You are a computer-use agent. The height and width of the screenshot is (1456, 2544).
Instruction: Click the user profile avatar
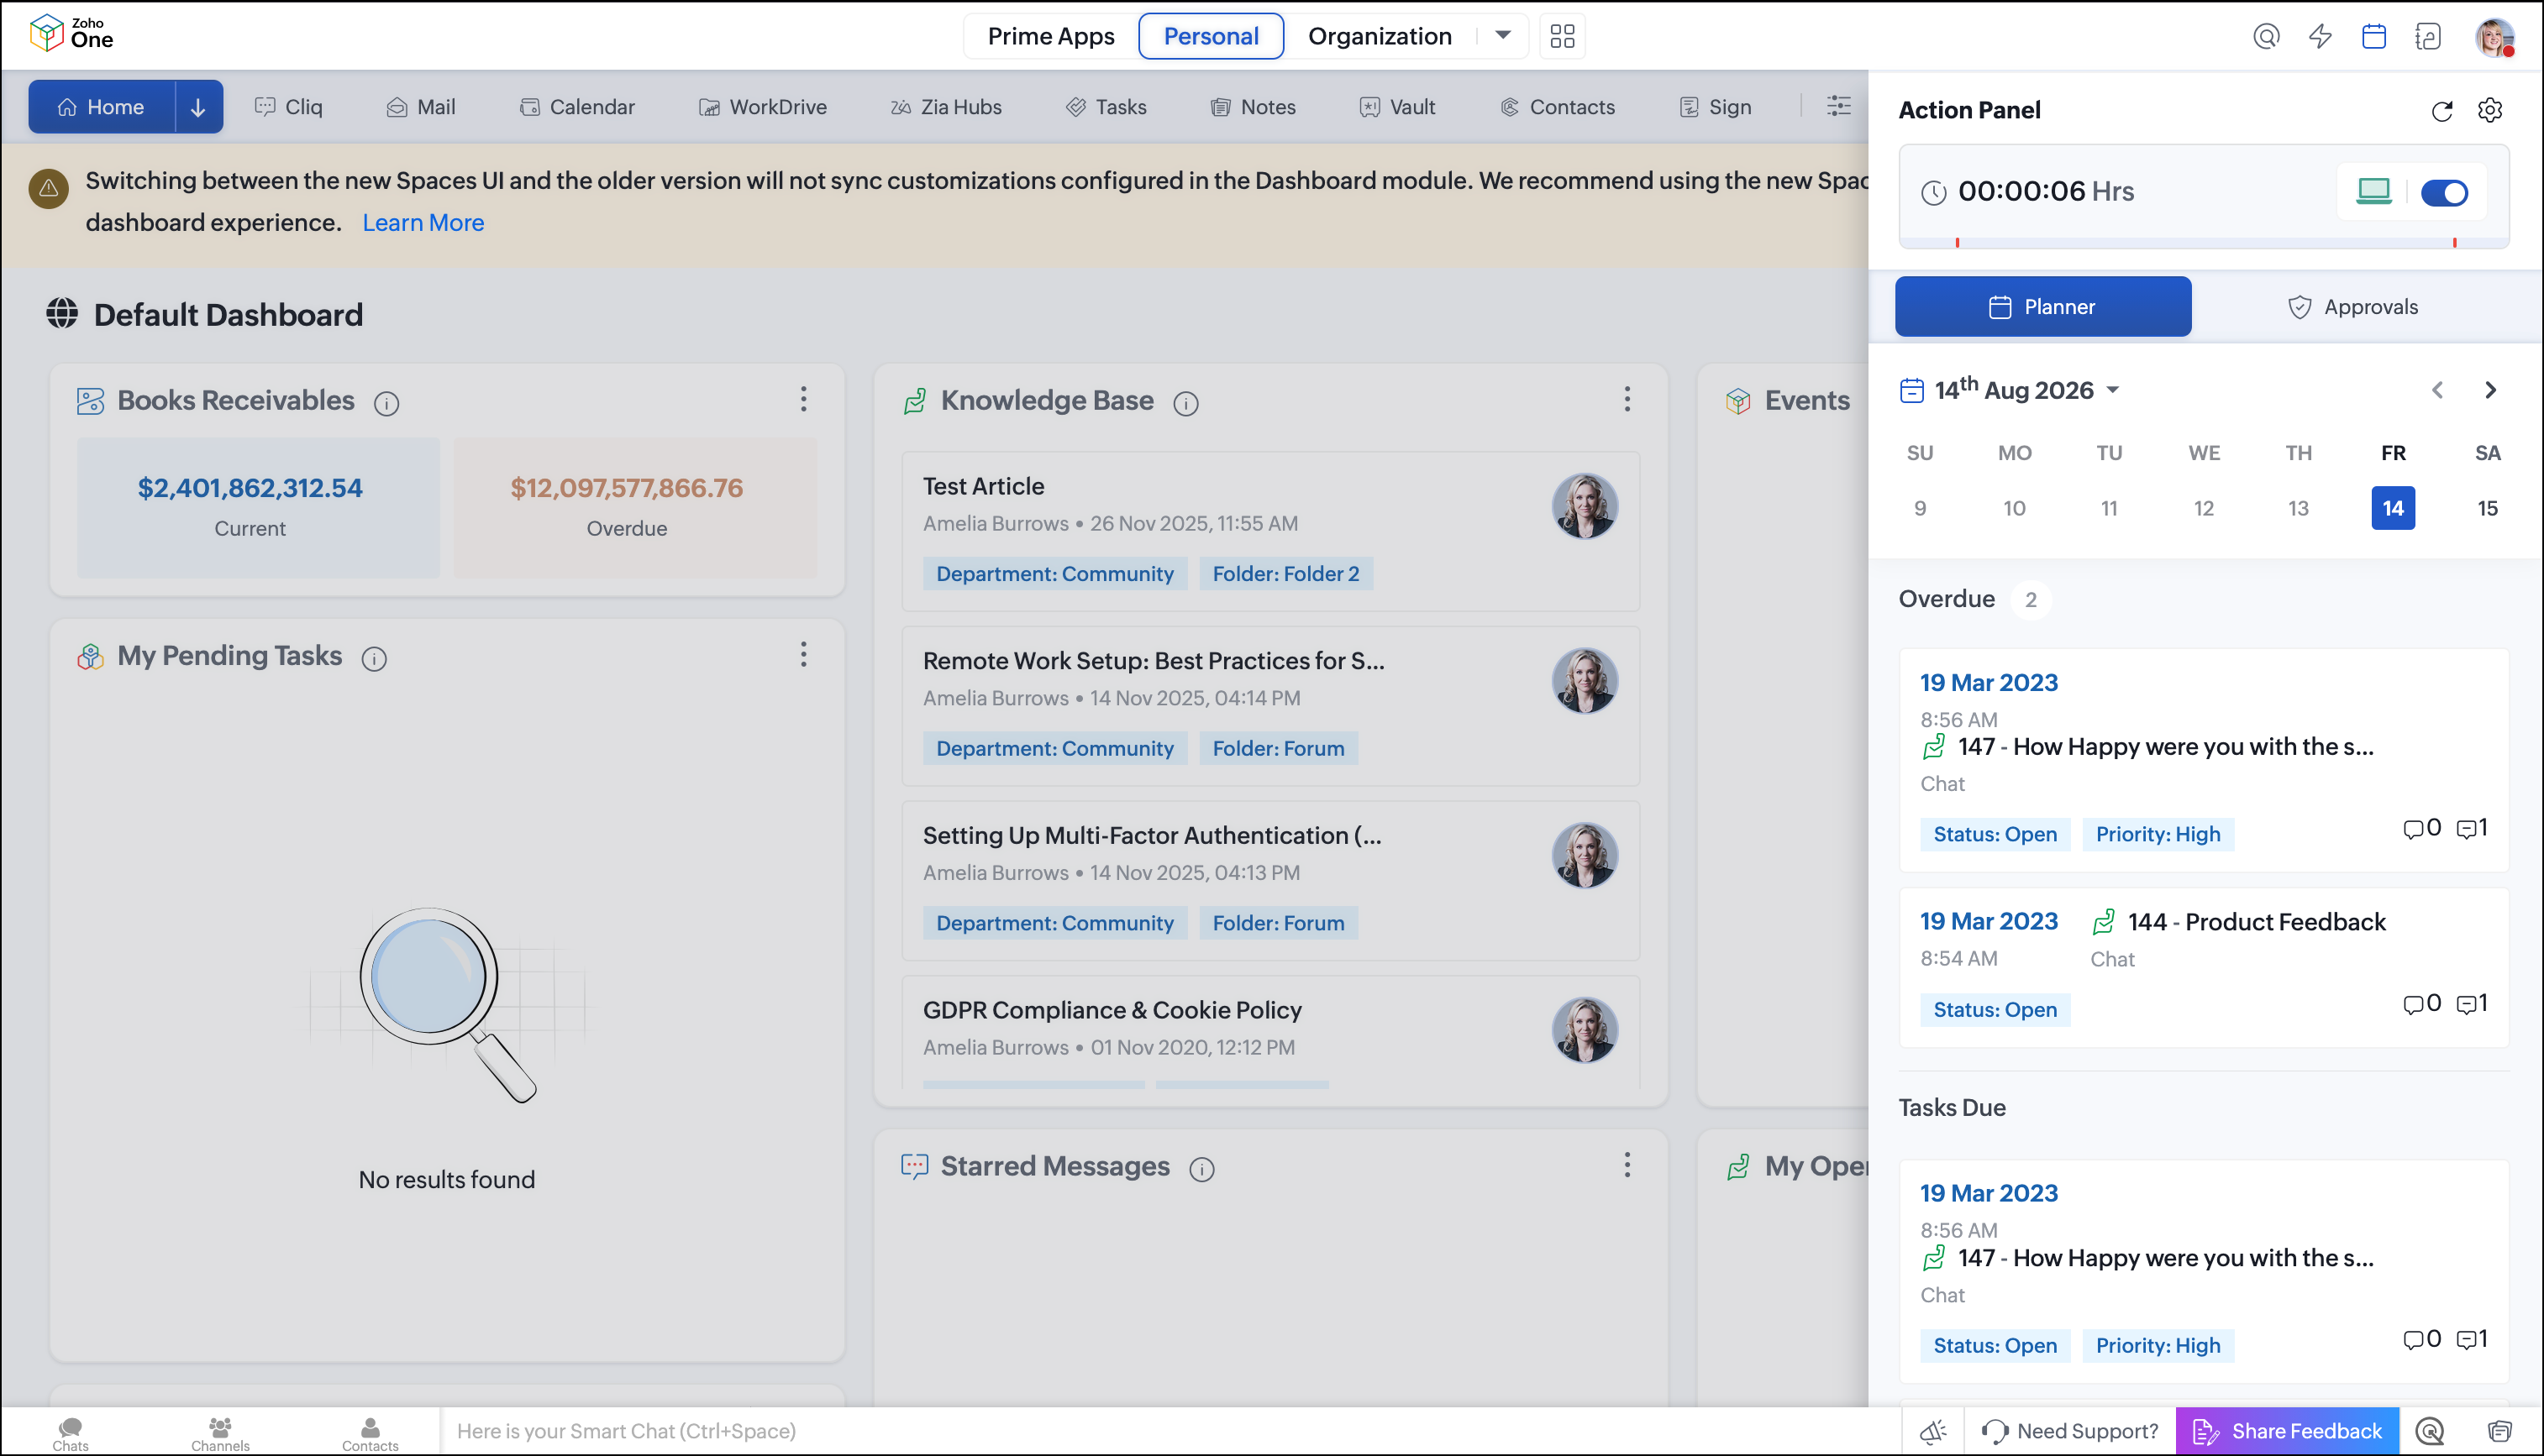(2494, 37)
